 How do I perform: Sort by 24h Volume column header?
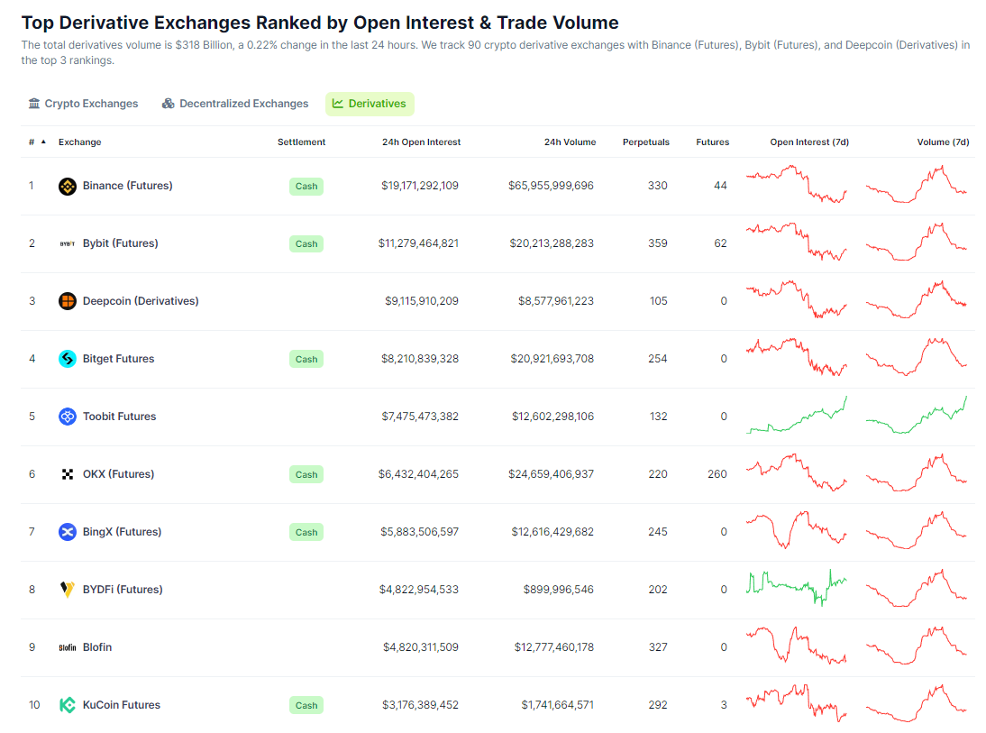(x=570, y=142)
